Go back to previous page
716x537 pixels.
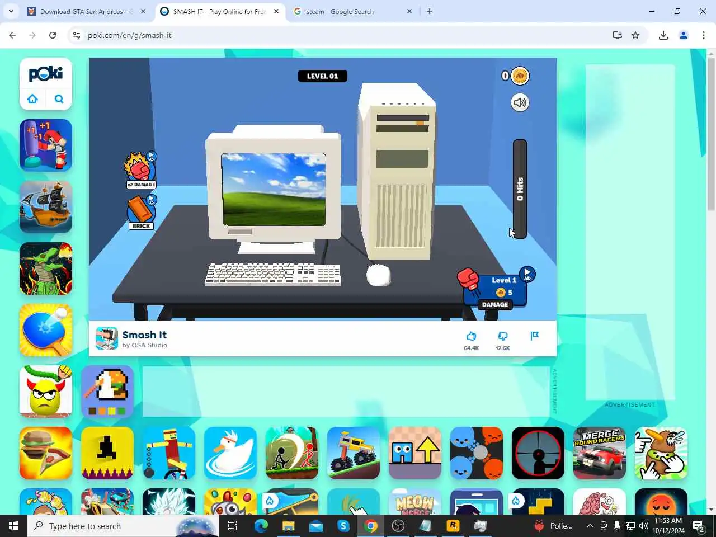click(x=12, y=35)
